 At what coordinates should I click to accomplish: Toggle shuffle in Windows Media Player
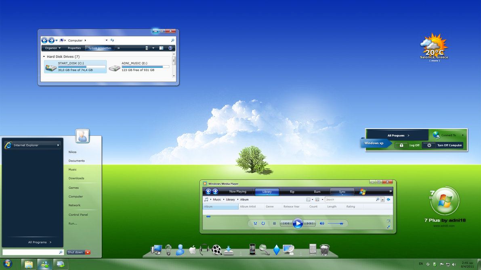[x=255, y=223]
